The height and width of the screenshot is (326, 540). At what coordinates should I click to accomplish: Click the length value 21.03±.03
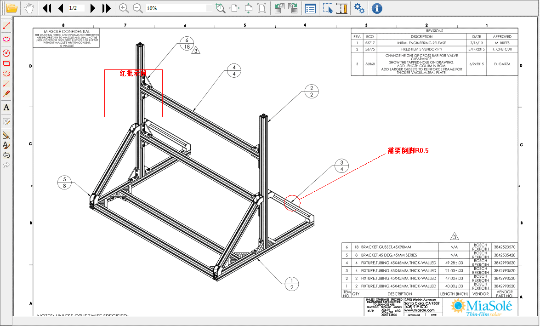click(x=454, y=270)
